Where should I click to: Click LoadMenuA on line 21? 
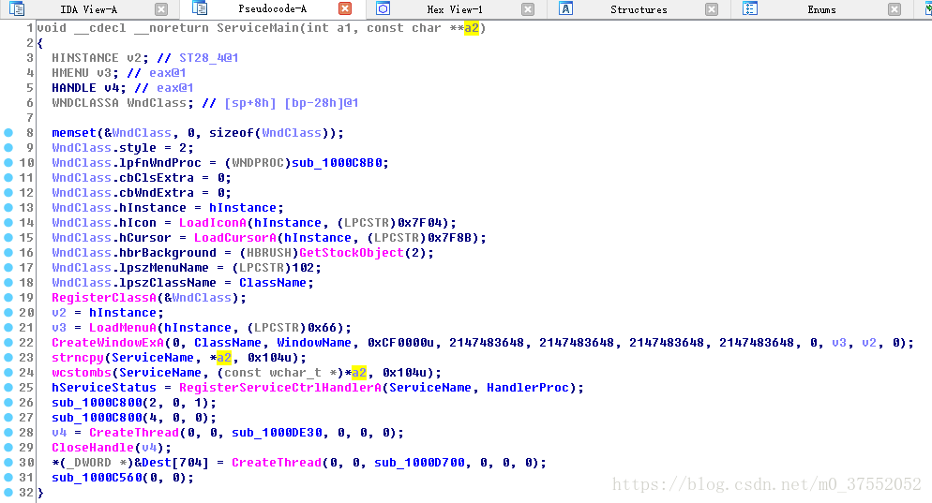click(x=123, y=327)
